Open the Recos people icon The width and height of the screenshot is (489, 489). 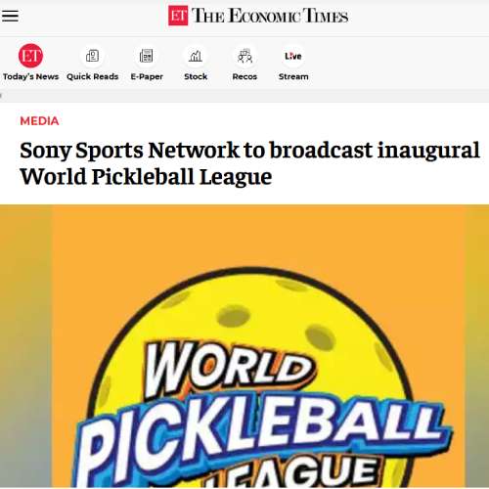coord(244,56)
